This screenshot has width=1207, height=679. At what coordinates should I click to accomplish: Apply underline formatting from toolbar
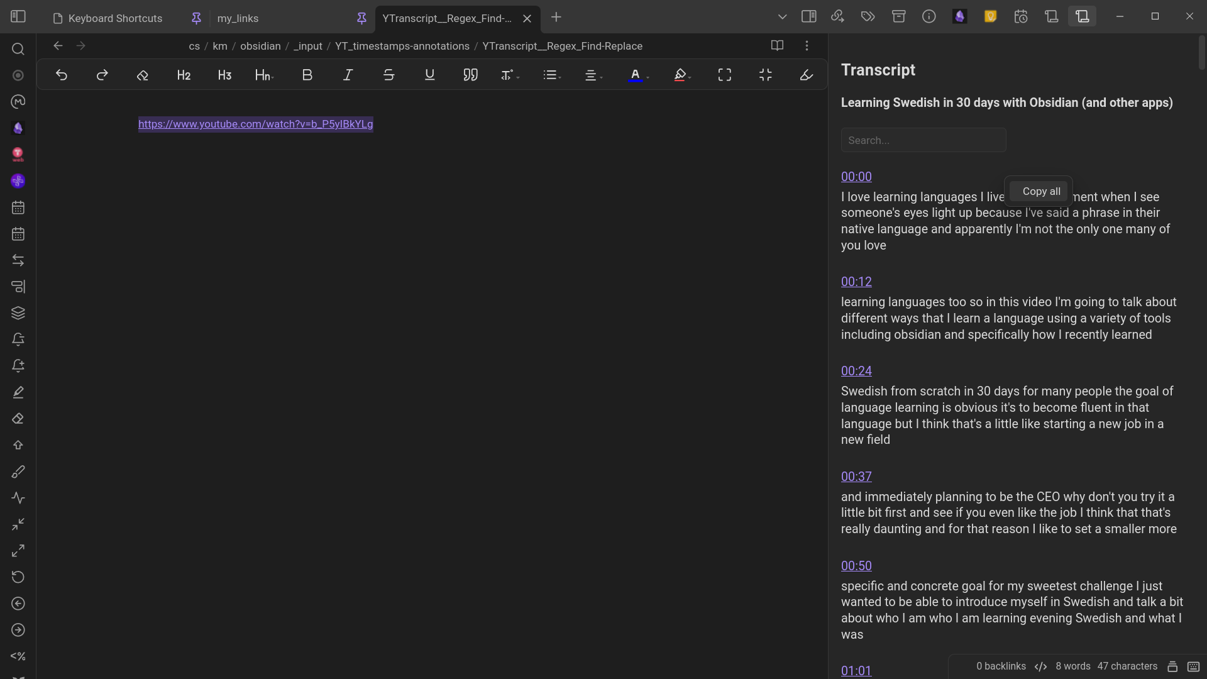pos(429,75)
